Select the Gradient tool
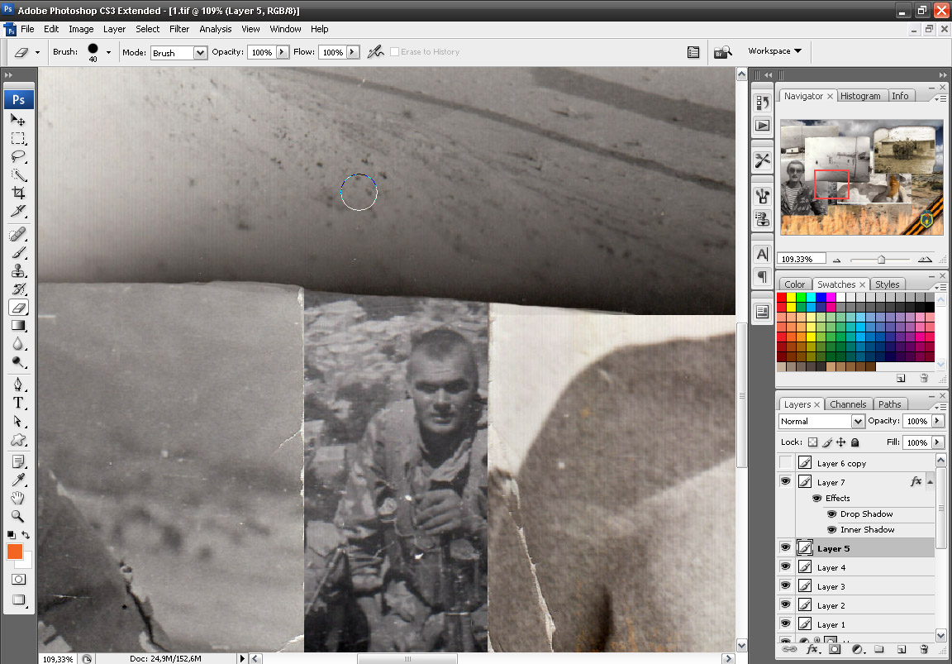Image resolution: width=952 pixels, height=664 pixels. (18, 326)
